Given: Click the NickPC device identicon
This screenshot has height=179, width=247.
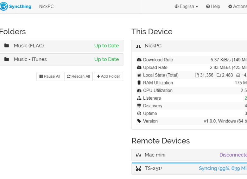Looking at the screenshot, I should coord(138,46).
